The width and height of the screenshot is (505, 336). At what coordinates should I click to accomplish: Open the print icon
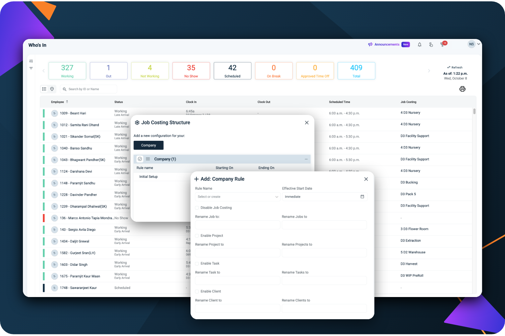click(x=462, y=89)
